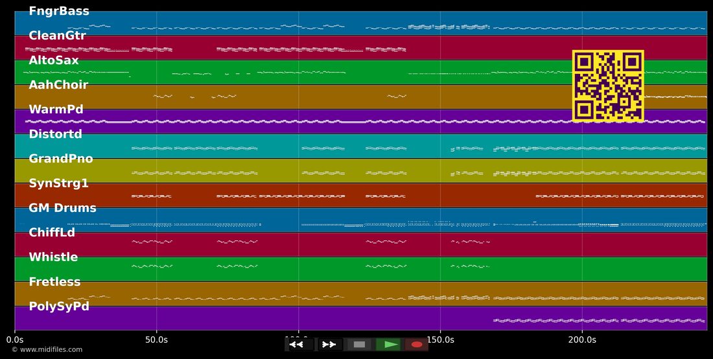
Task: Select the Whistle track label
Action: tap(53, 257)
